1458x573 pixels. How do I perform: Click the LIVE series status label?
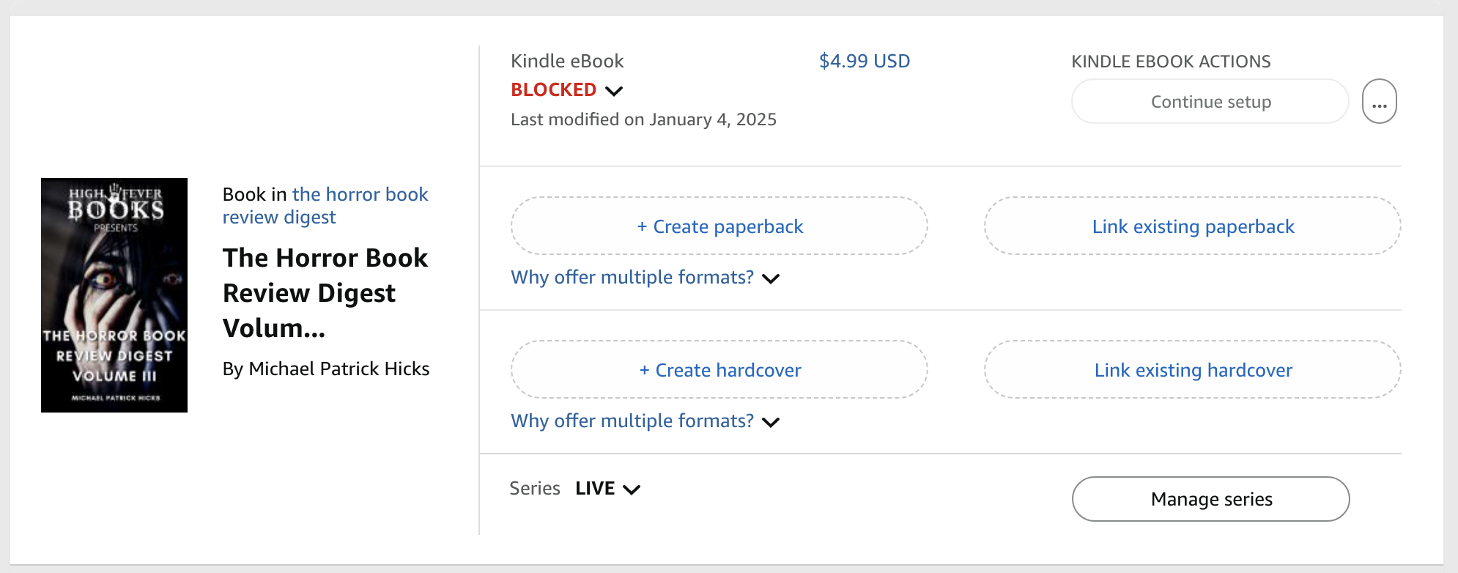point(594,489)
